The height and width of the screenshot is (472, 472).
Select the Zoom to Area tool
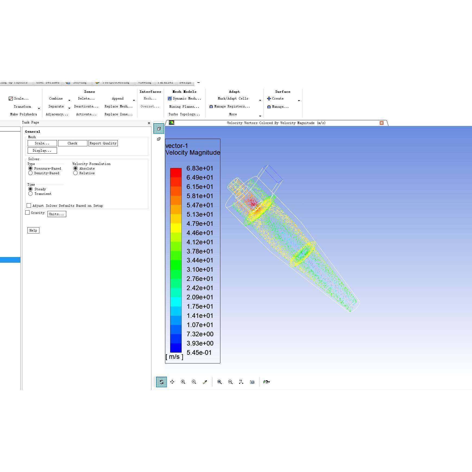click(x=194, y=382)
